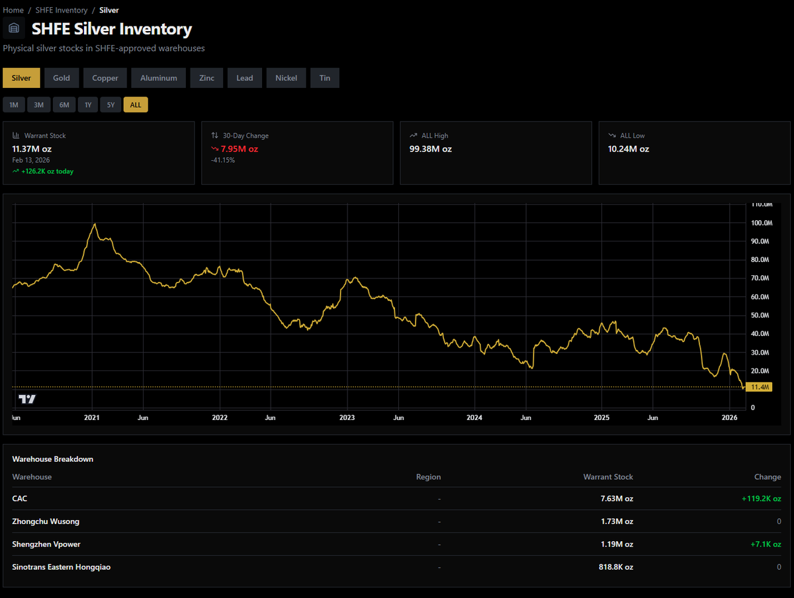Click the 818.8K oz warrant stock value
Viewport: 794px width, 598px height.
pos(616,567)
